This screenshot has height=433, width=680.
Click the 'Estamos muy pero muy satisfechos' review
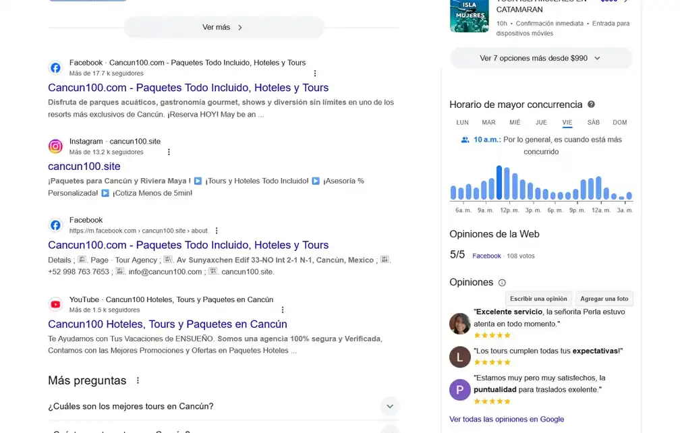[540, 384]
